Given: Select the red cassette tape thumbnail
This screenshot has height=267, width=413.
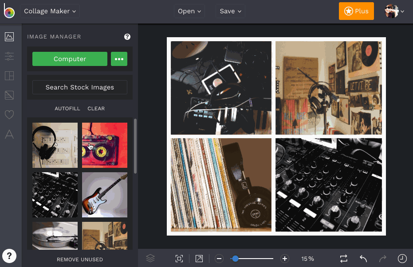Looking at the screenshot, I should (x=105, y=145).
